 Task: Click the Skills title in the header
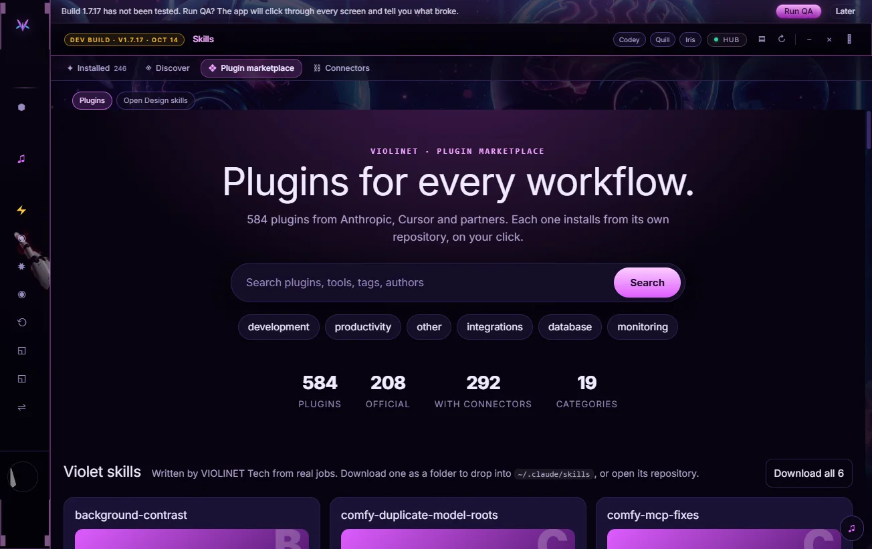click(203, 39)
